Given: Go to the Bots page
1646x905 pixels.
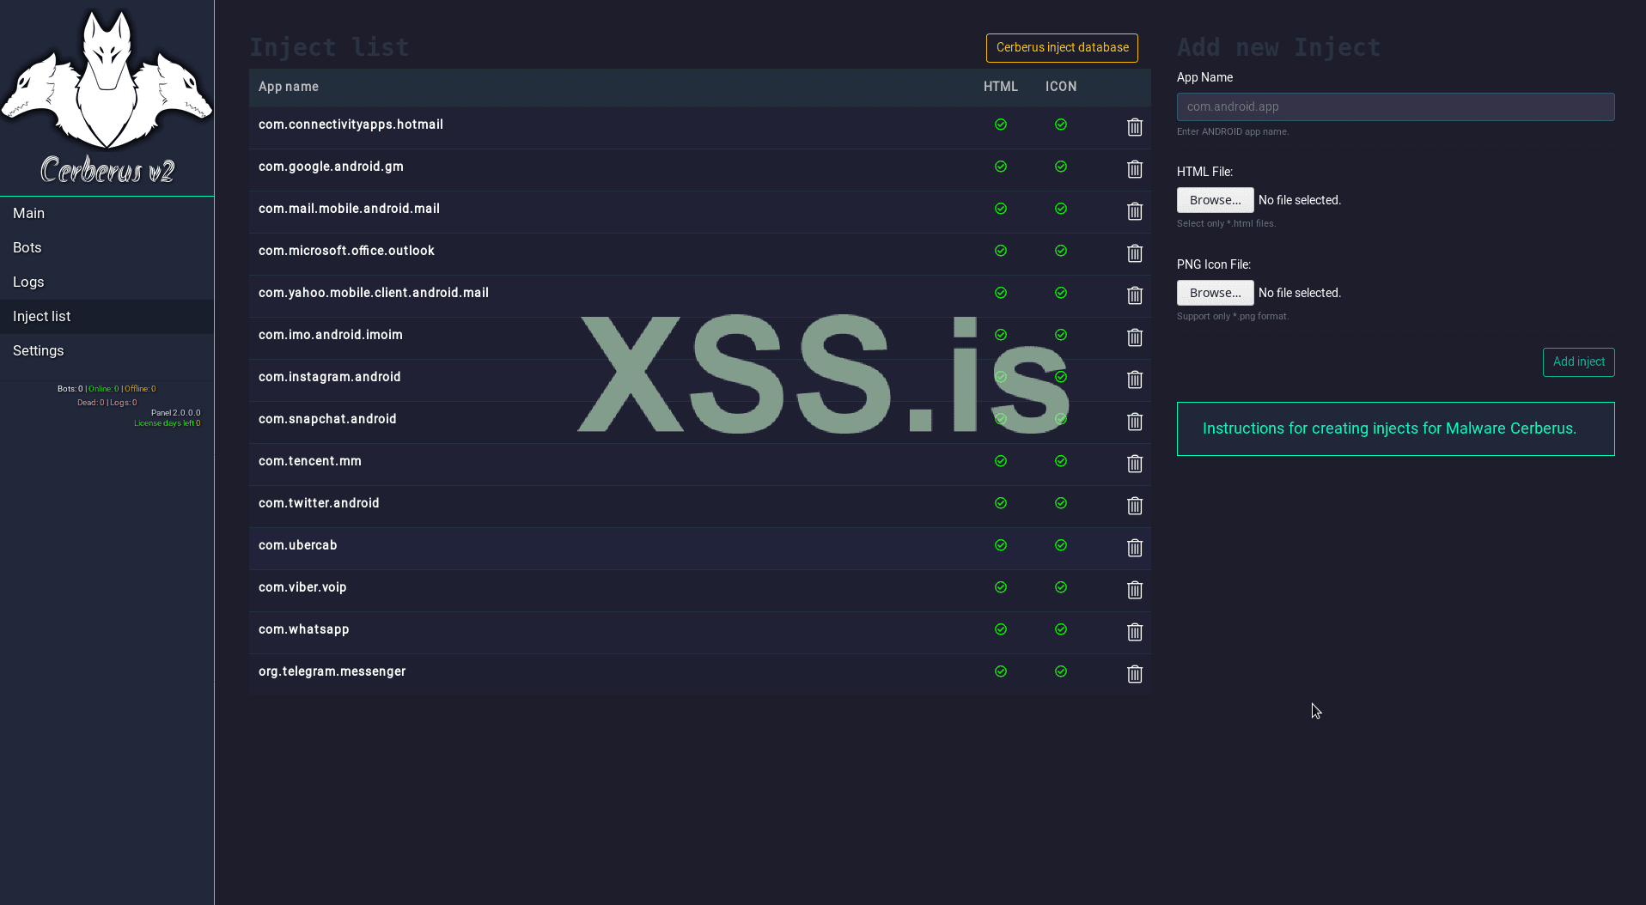Looking at the screenshot, I should coord(27,247).
